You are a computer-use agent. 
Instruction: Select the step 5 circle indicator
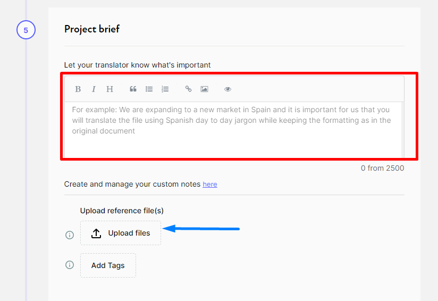tap(26, 30)
